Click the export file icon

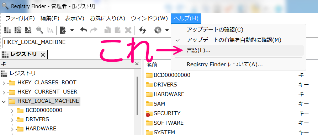(63, 30)
